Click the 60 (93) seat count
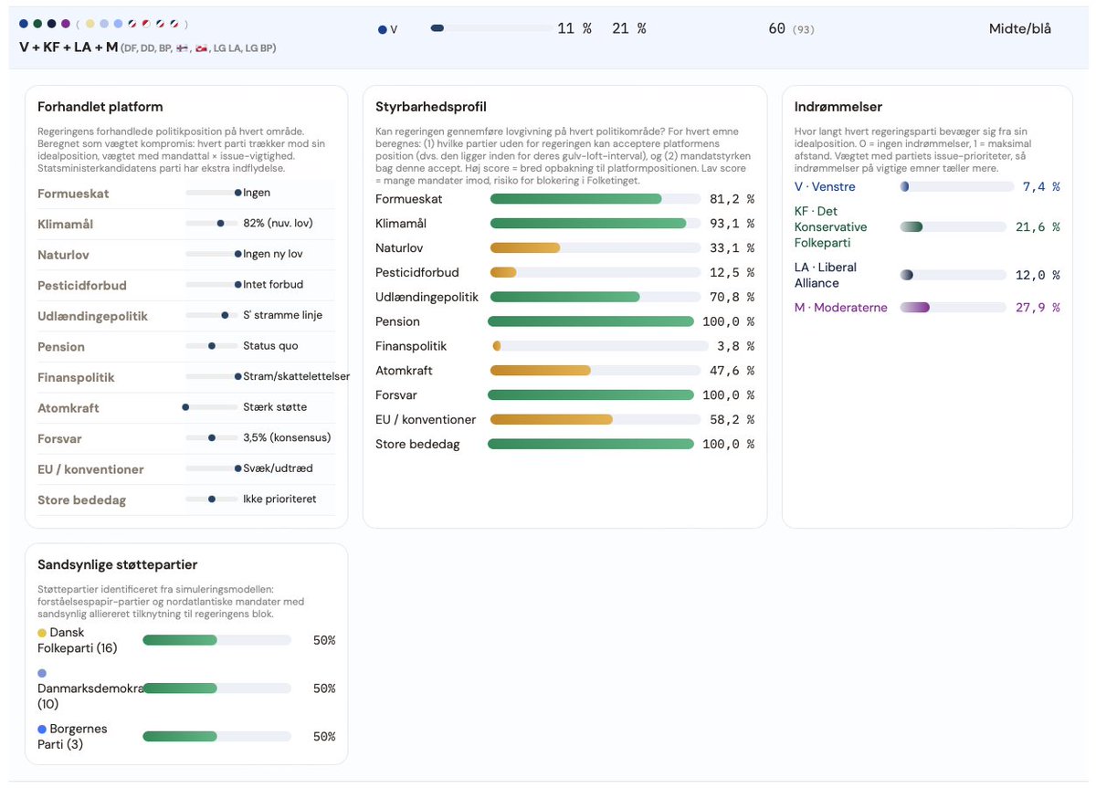 pos(791,29)
